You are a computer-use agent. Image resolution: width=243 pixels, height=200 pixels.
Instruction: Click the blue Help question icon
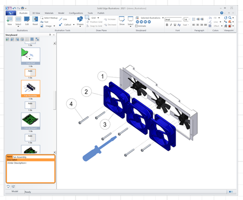pyautogui.click(x=222, y=13)
